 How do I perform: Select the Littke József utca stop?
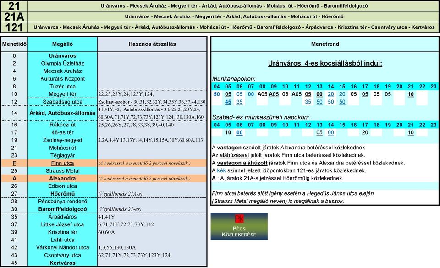click(62, 224)
